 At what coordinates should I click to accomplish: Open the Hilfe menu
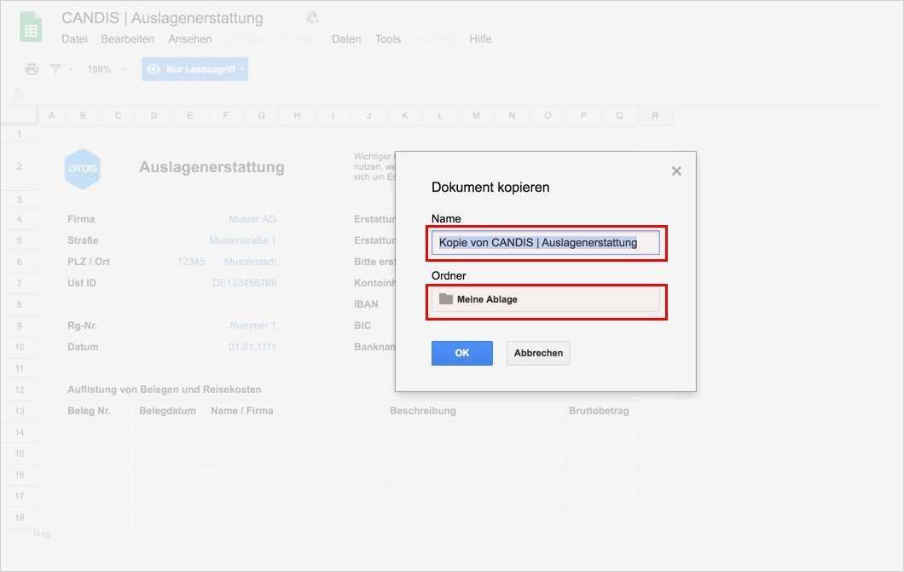point(480,39)
